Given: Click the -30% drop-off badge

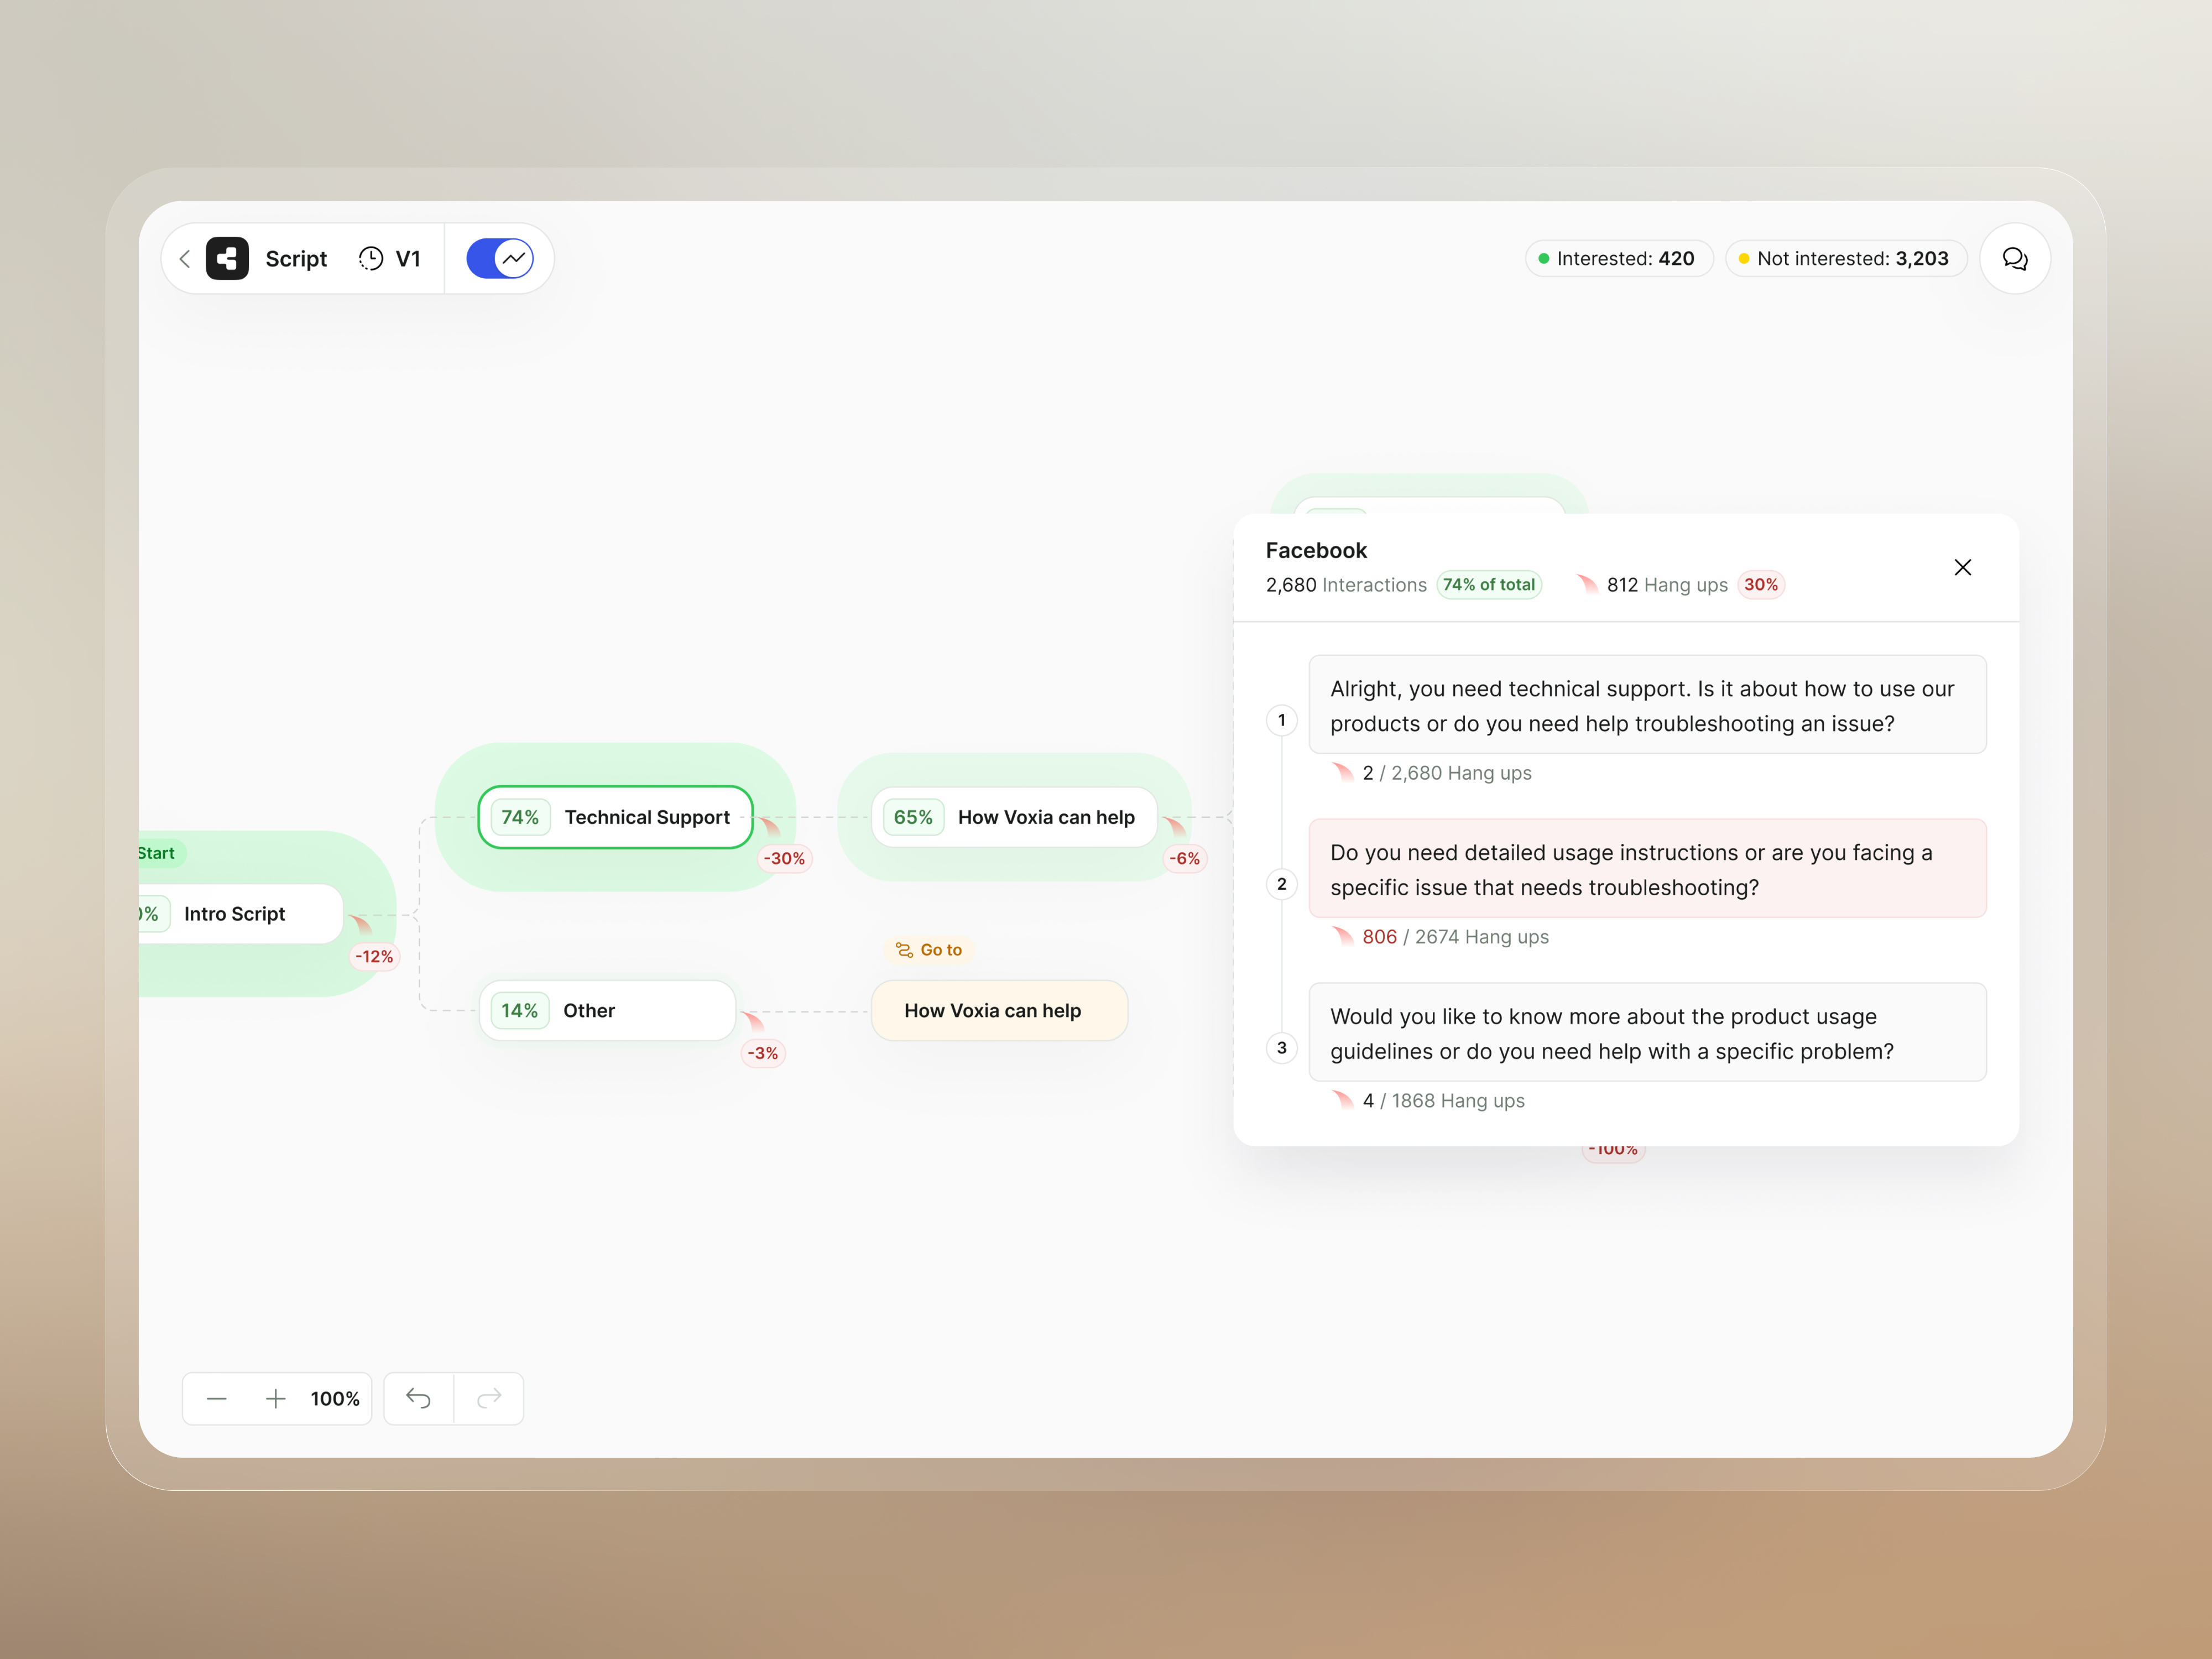Looking at the screenshot, I should [784, 858].
